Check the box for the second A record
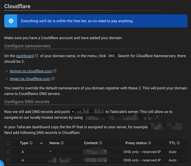Viewport: 191px width, 166px height. tap(8, 160)
